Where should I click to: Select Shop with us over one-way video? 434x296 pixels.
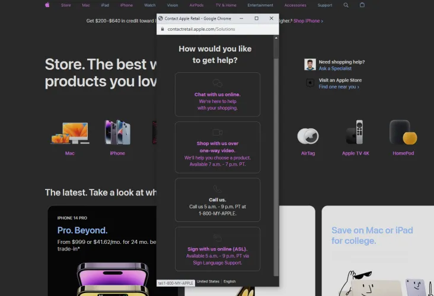(x=218, y=147)
